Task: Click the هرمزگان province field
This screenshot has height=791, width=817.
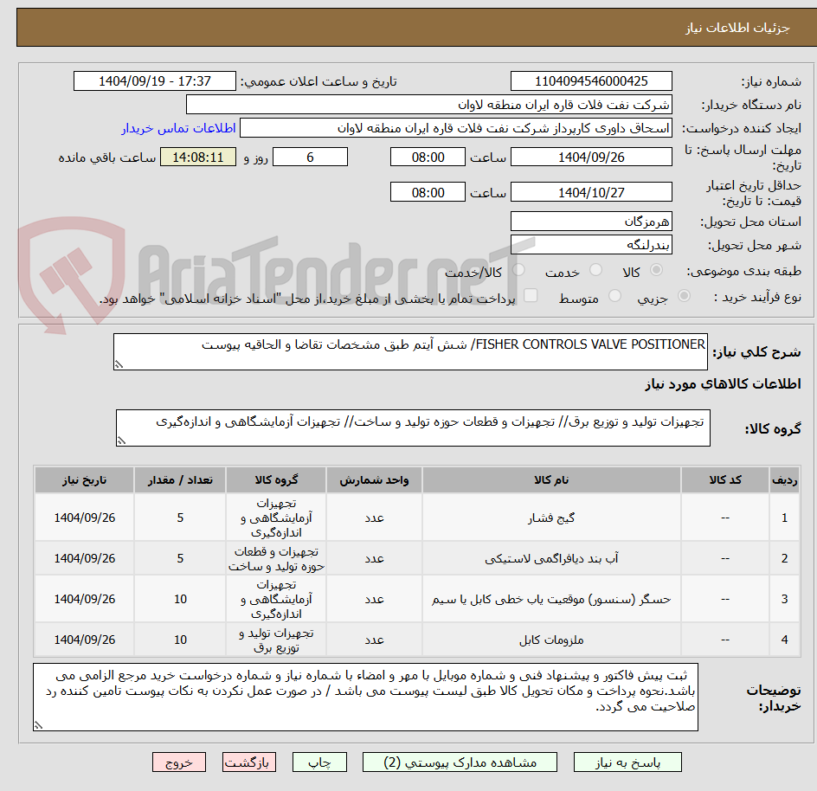Action: (591, 221)
